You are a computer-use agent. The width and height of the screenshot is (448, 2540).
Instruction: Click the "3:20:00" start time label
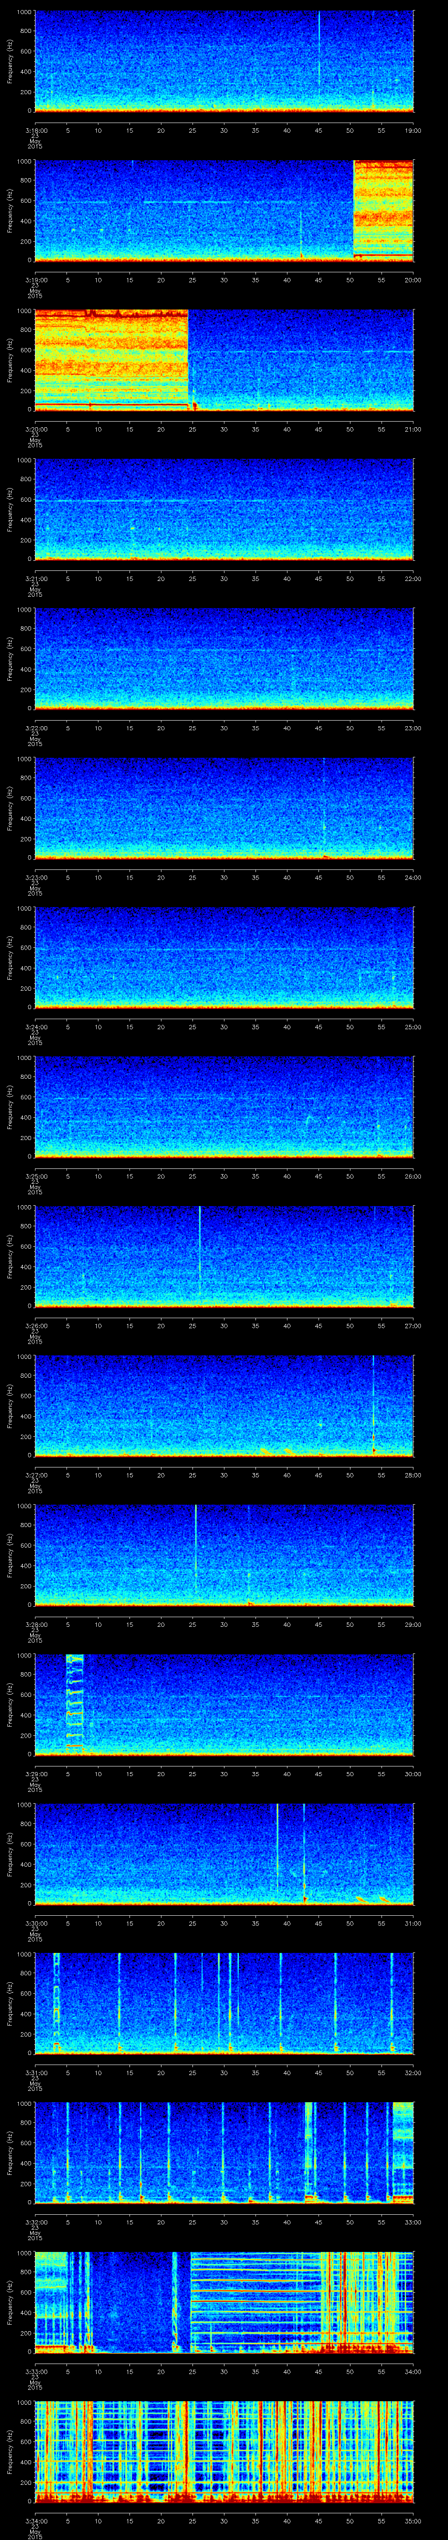[36, 429]
